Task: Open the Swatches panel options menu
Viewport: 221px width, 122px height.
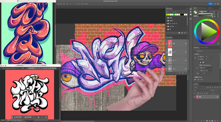Action: (187, 9)
